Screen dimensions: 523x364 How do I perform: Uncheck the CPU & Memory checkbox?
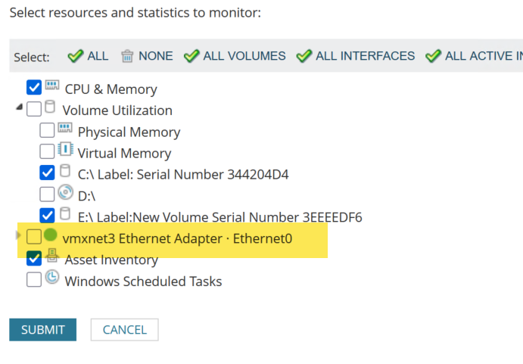(x=34, y=88)
